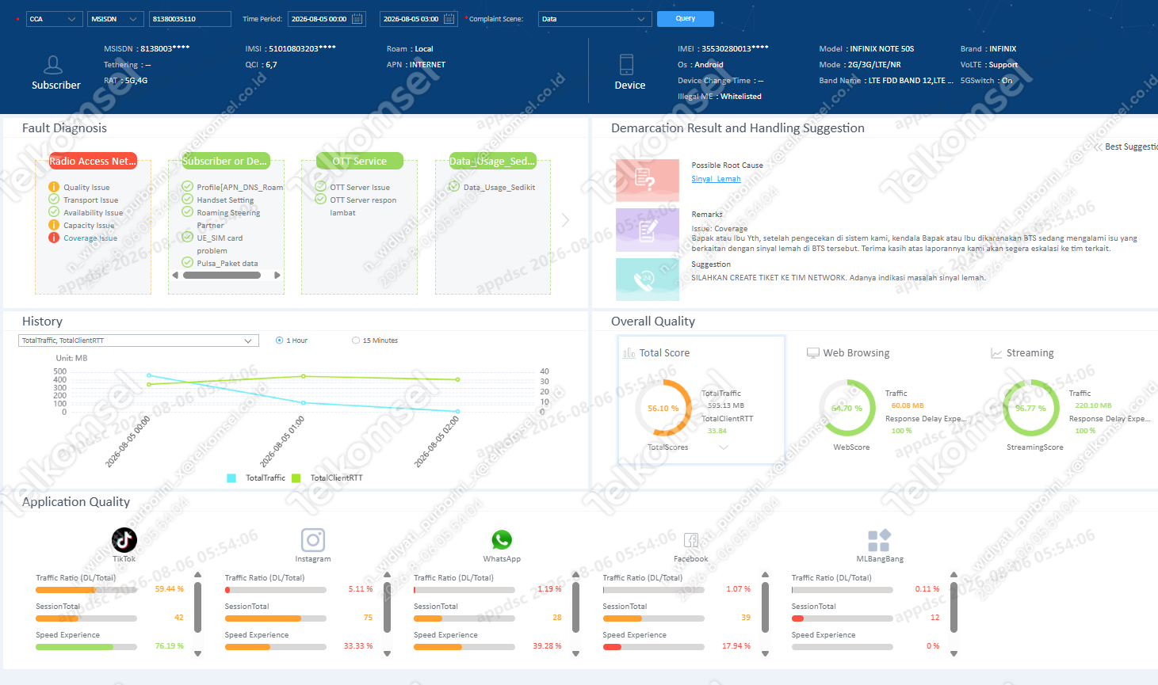1158x685 pixels.
Task: Open the end time calendar icon
Action: point(449,19)
